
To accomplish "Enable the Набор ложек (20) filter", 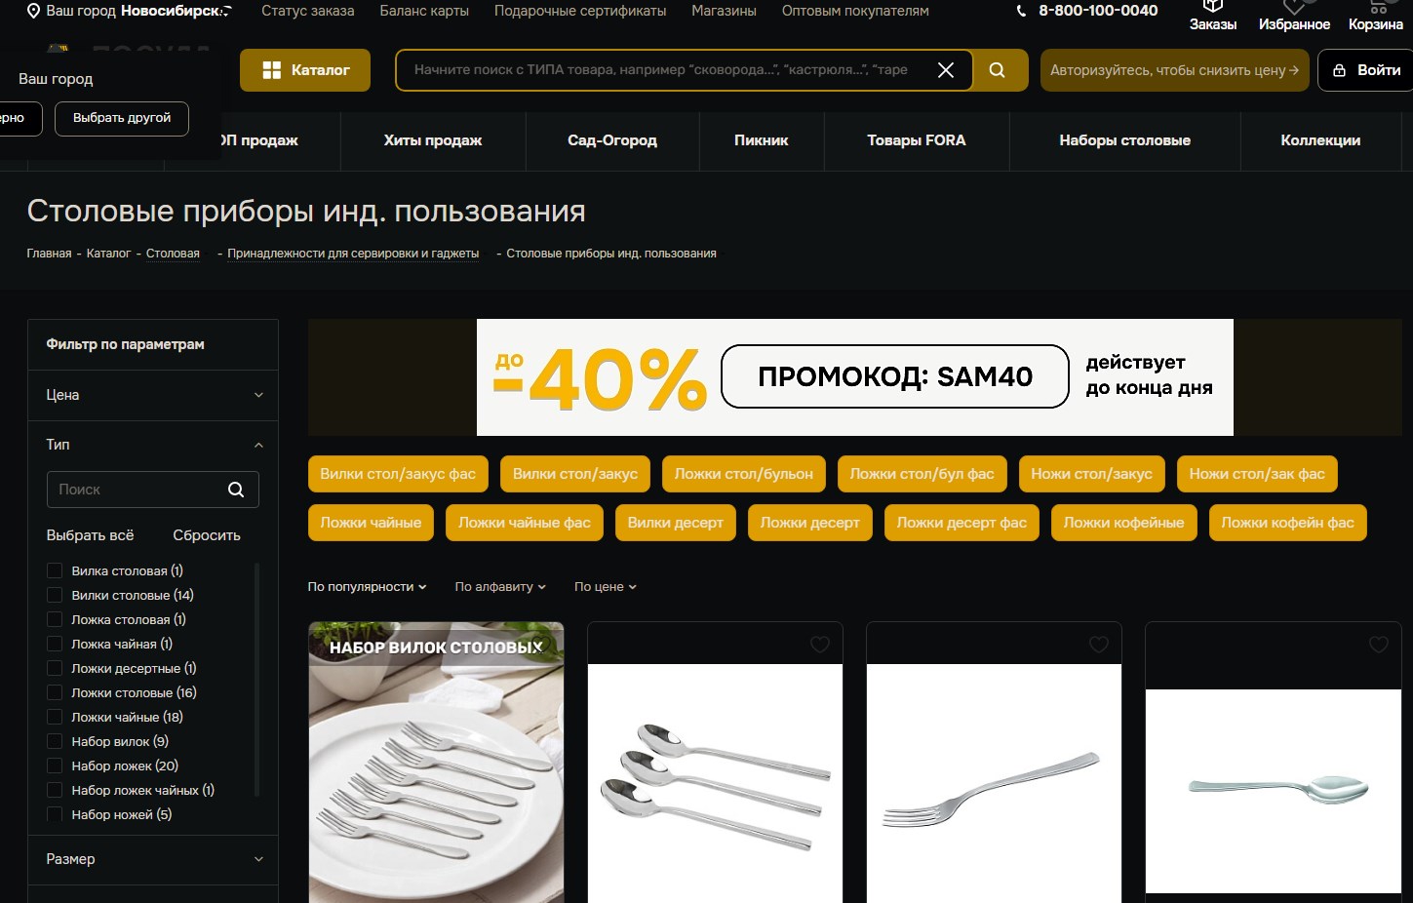I will point(55,766).
